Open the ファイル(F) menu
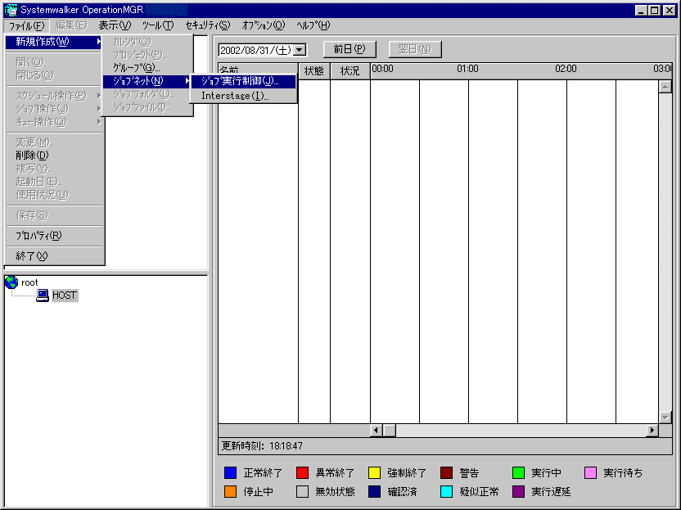The image size is (681, 510). (26, 25)
